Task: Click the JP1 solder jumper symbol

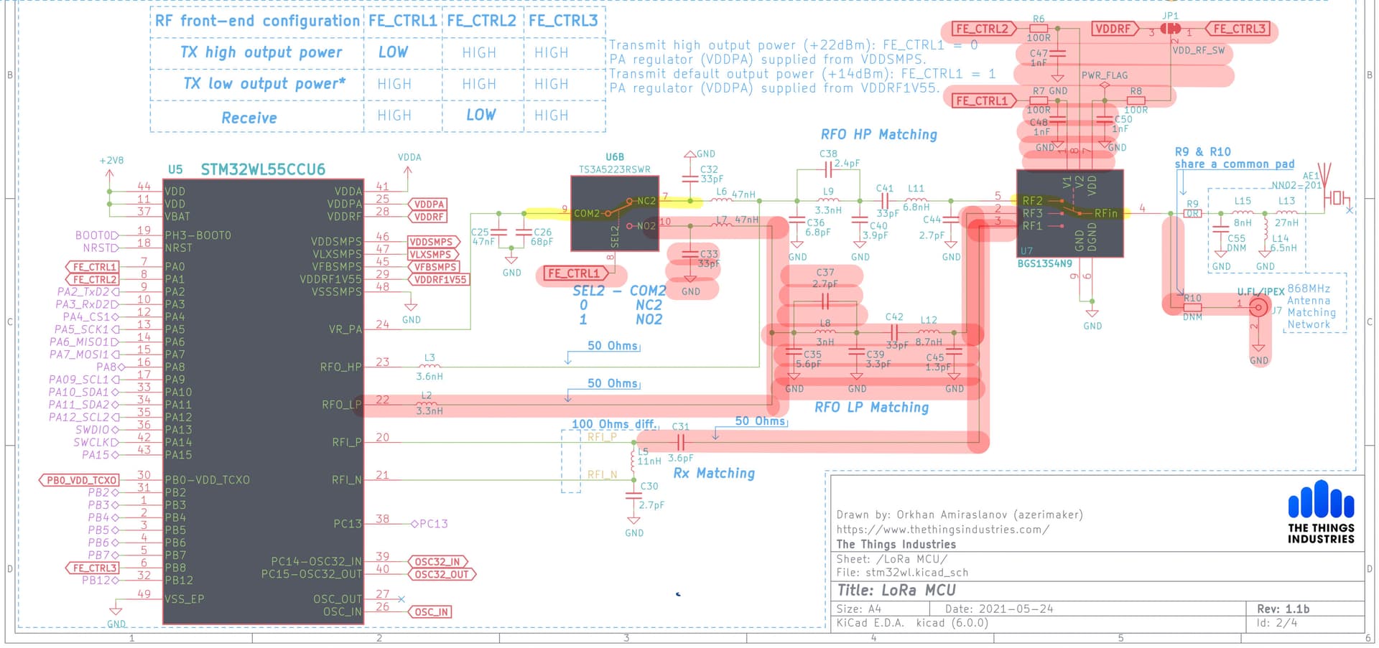Action: point(1170,29)
